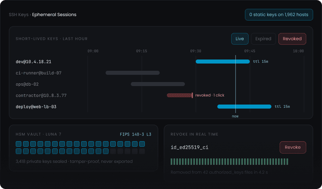Toggle the Expired filter chip
This screenshot has width=322, height=189.
(263, 39)
